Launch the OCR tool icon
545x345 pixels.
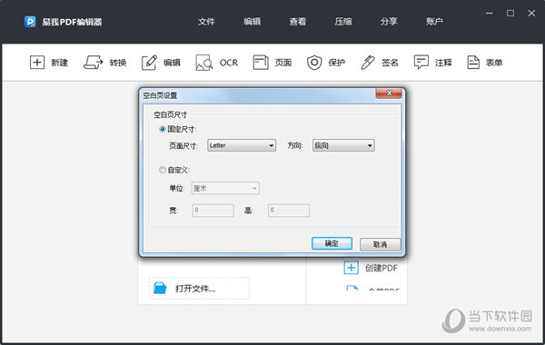coord(204,63)
